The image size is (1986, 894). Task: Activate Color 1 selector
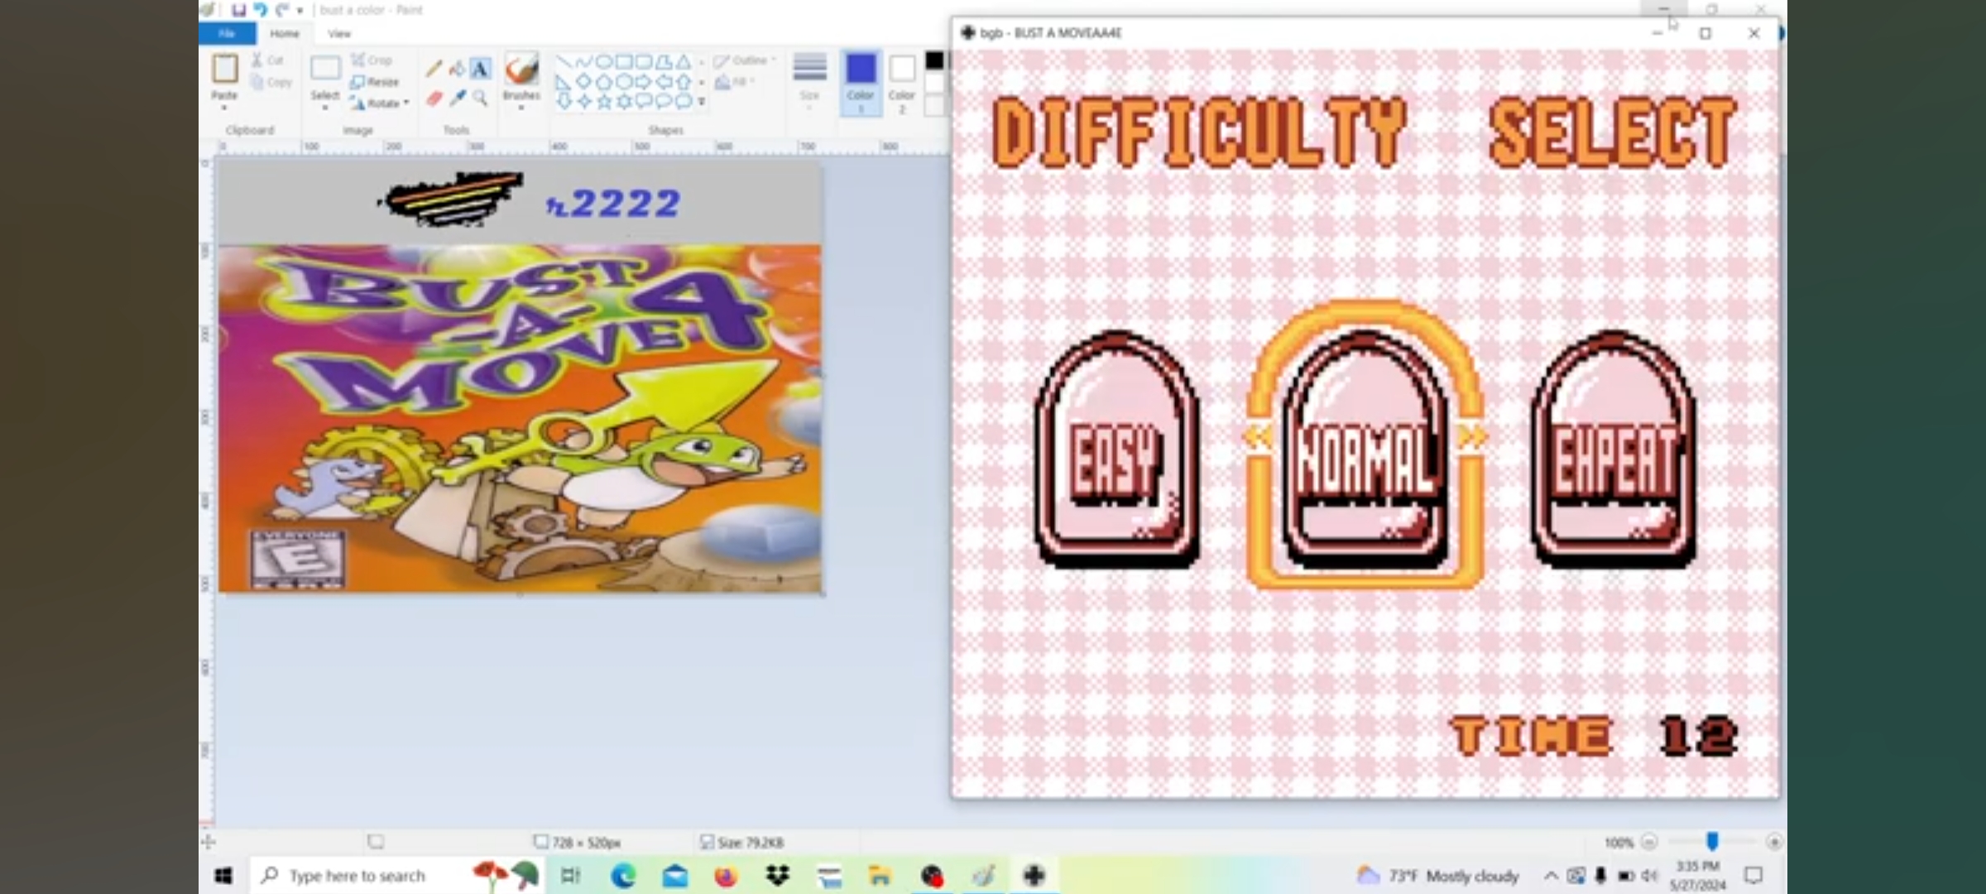(861, 81)
